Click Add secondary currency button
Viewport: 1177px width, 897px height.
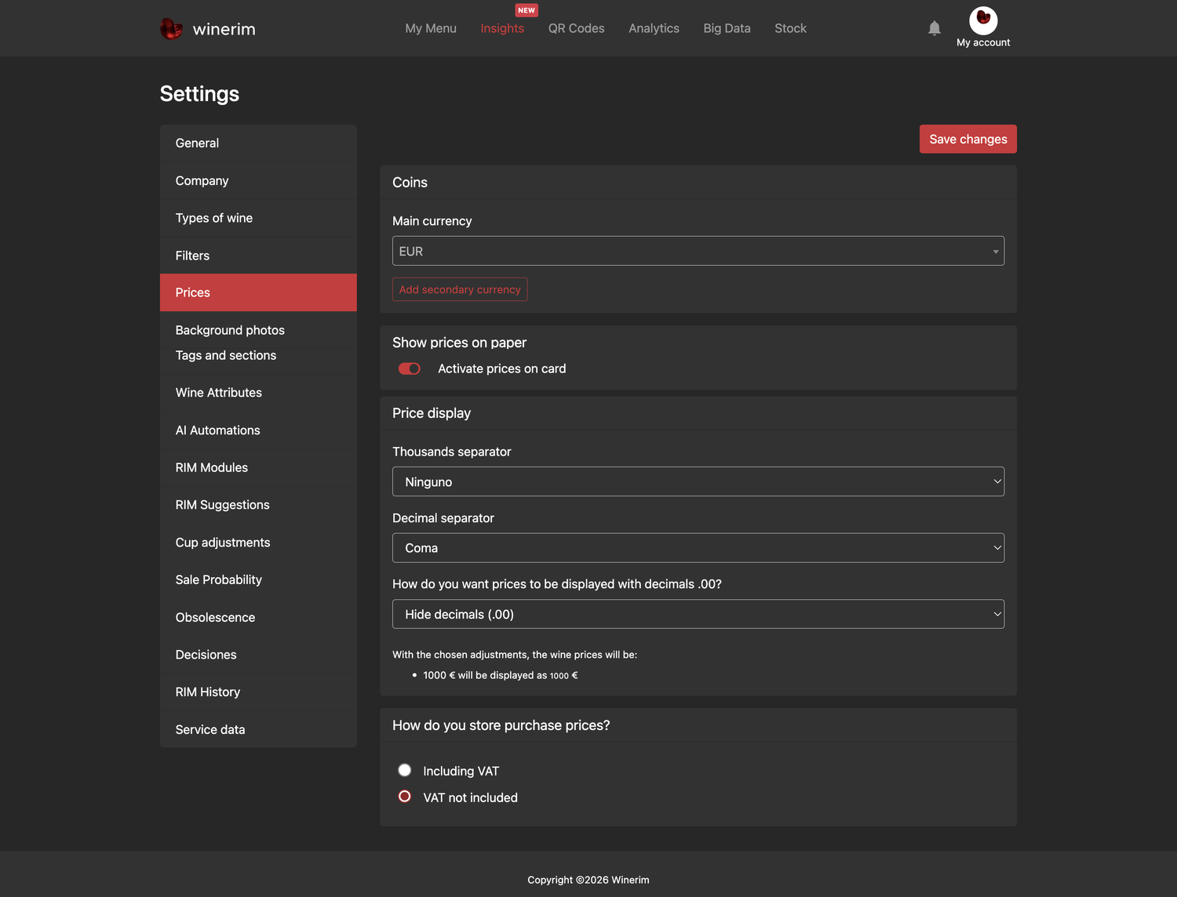pyautogui.click(x=460, y=289)
